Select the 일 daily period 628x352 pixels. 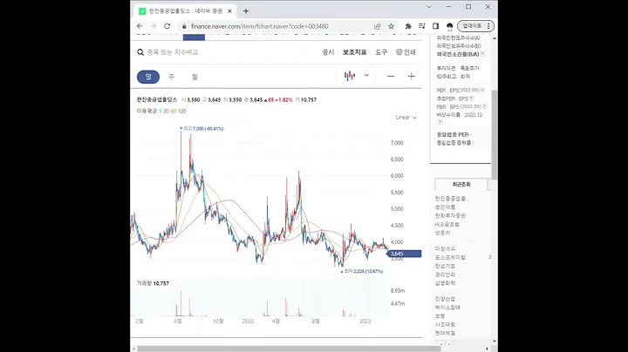(148, 77)
